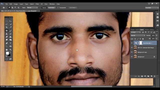Open the Patch mode dropdown

click(32, 8)
